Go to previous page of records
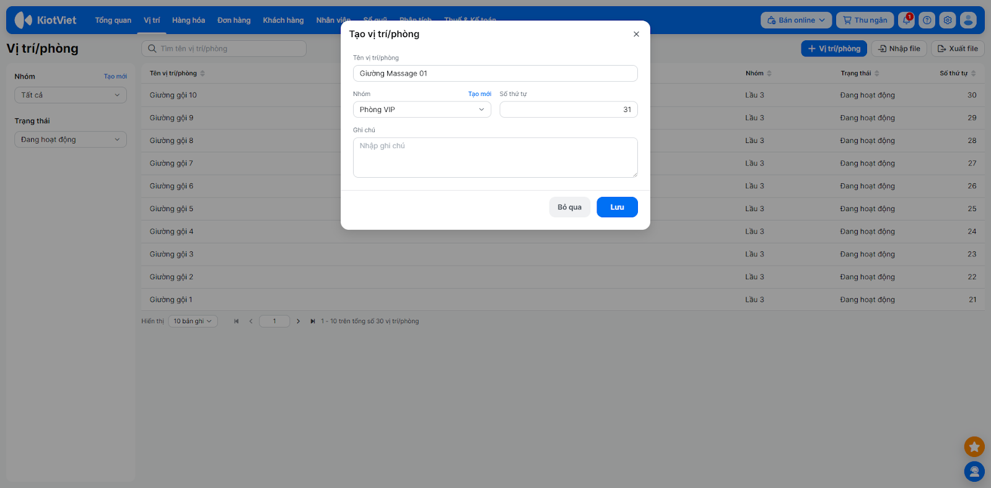Image resolution: width=991 pixels, height=488 pixels. click(251, 321)
